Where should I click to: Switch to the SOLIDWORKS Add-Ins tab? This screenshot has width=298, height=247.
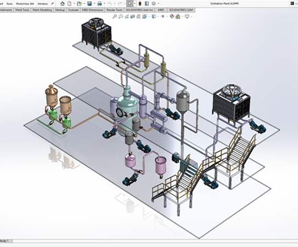pos(139,10)
